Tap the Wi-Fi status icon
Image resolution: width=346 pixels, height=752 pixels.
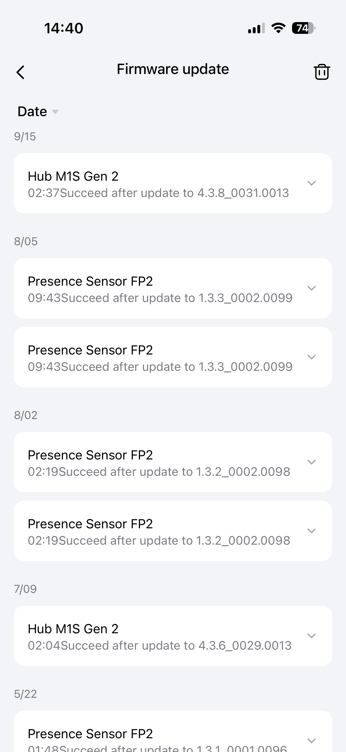tap(278, 28)
